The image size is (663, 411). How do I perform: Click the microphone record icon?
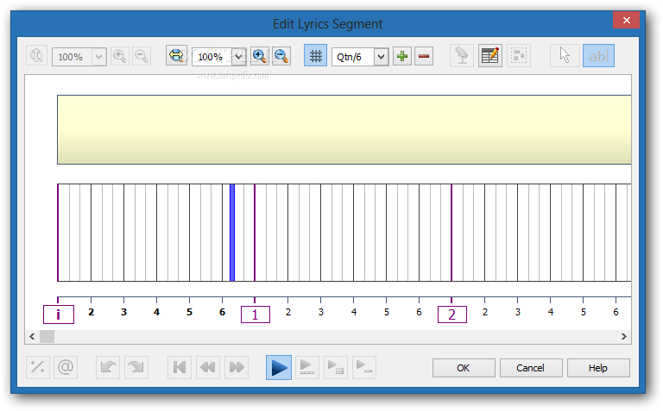(x=462, y=56)
